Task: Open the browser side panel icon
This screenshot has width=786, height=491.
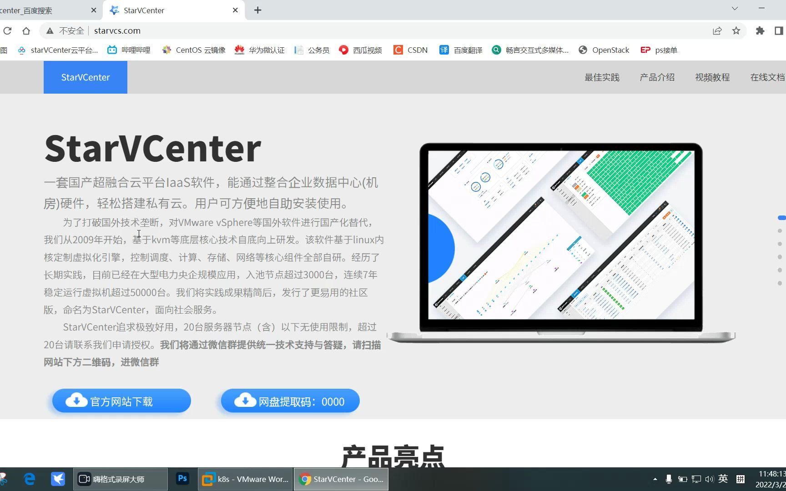Action: [x=778, y=30]
